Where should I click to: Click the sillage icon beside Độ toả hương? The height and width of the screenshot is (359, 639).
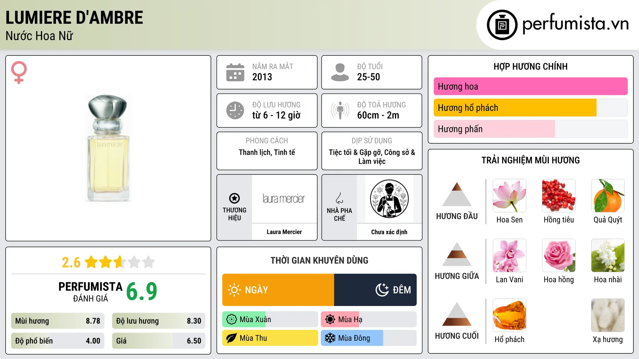pos(340,110)
